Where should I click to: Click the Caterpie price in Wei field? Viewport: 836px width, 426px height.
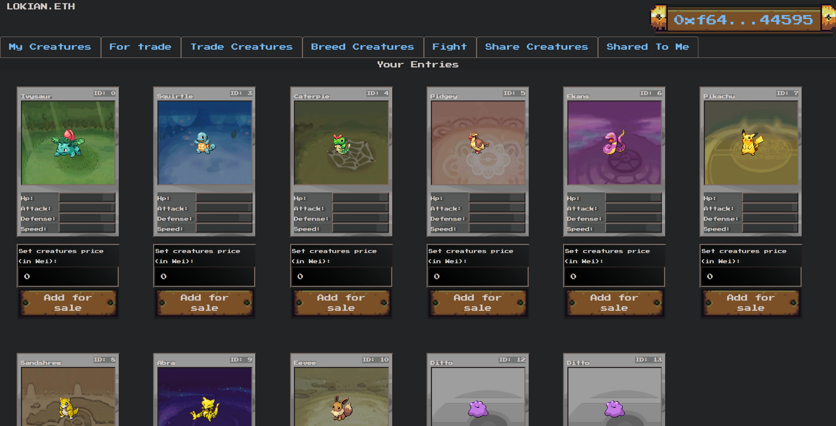(x=341, y=276)
